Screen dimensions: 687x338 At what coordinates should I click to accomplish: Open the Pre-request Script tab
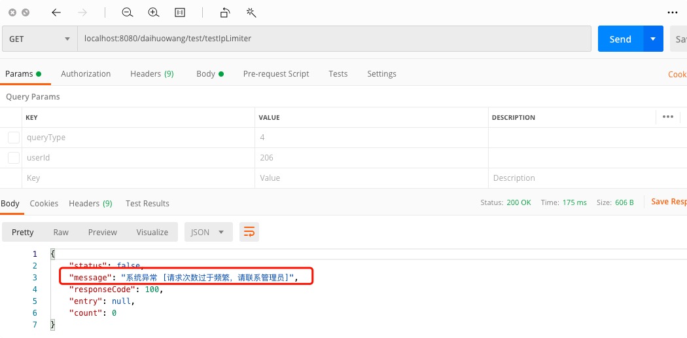(x=276, y=73)
